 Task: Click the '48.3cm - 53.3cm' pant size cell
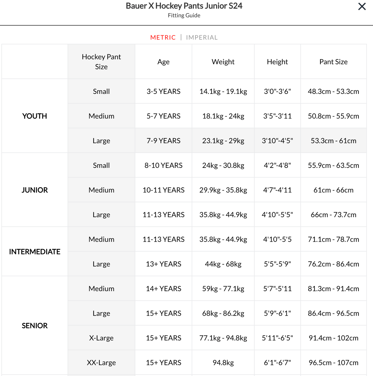click(x=334, y=91)
